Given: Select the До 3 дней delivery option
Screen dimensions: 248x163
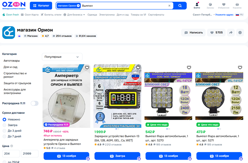Looking at the screenshot, I should click(x=4, y=131).
